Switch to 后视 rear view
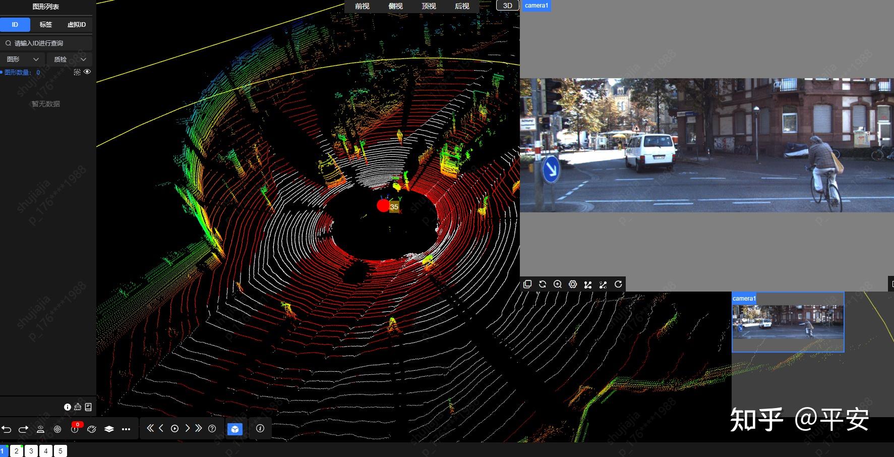894x457 pixels. [x=462, y=6]
